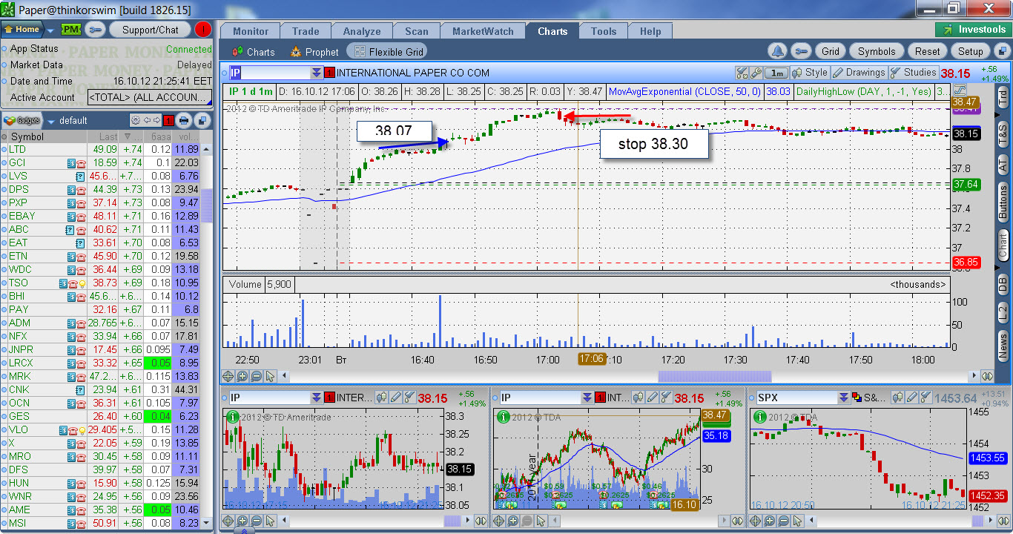Click the Support/Chat button
The height and width of the screenshot is (534, 1013).
point(151,30)
